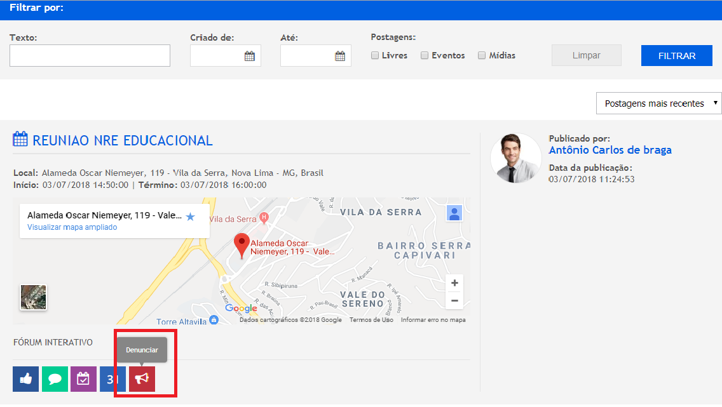
Task: Enable the Livres postagens checkbox
Action: pos(375,55)
